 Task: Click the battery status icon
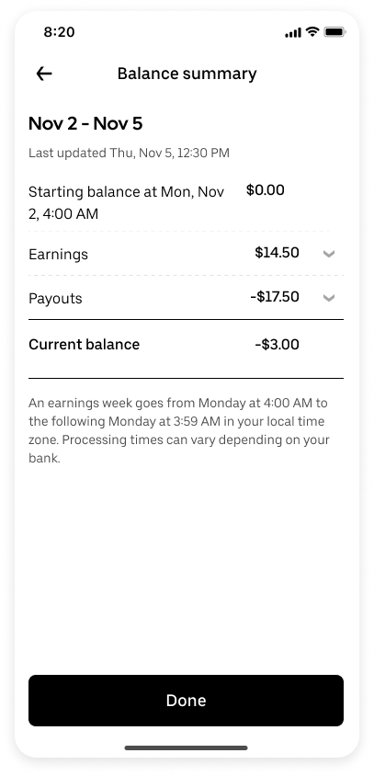[334, 32]
